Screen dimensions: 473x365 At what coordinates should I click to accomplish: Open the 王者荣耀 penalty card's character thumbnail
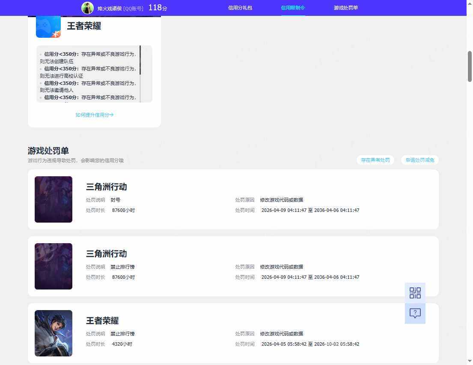click(x=54, y=333)
